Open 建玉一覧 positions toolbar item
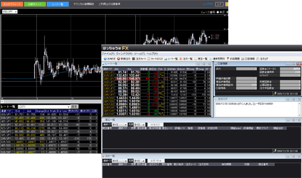 201,59
